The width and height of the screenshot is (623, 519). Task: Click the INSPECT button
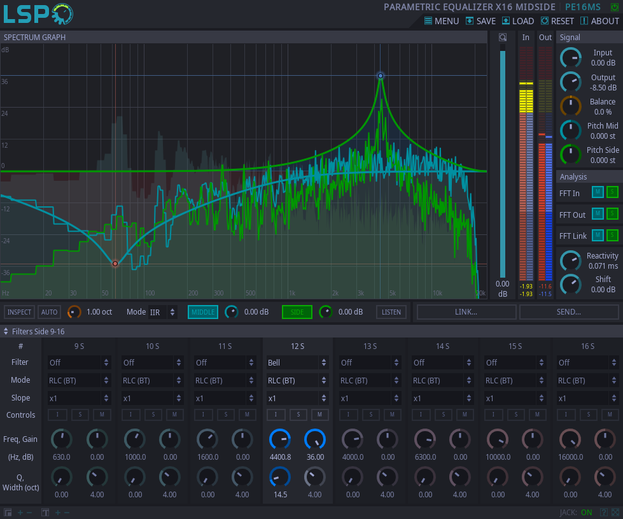19,312
